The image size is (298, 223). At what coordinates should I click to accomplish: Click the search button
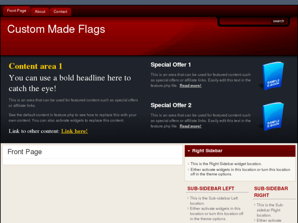coord(278,21)
